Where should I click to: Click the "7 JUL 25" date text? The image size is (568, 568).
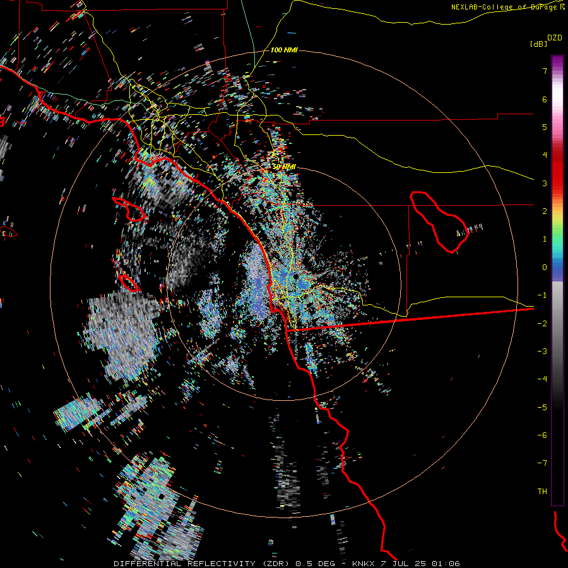click(x=404, y=564)
